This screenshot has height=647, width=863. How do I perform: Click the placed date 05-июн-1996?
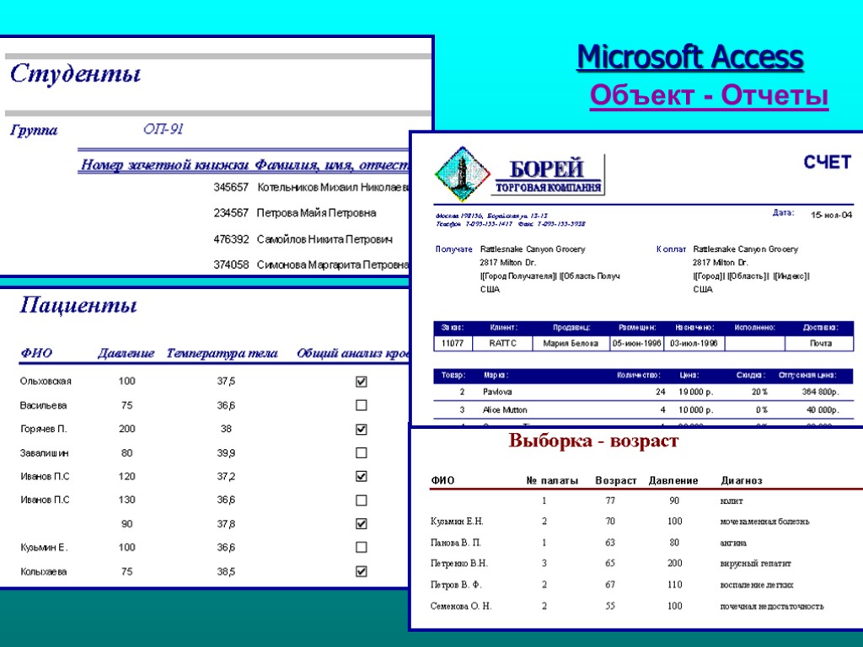point(636,344)
